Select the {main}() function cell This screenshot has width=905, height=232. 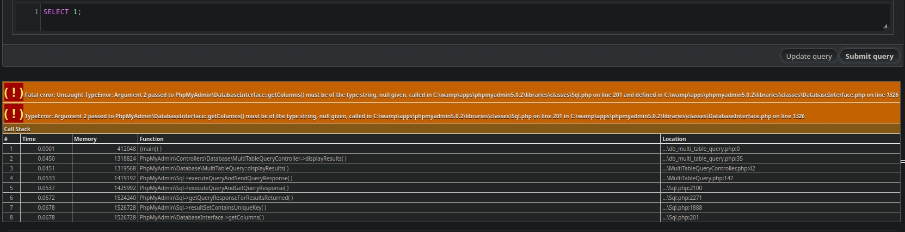point(151,149)
